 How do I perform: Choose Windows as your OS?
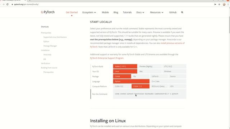click(x=174, y=71)
